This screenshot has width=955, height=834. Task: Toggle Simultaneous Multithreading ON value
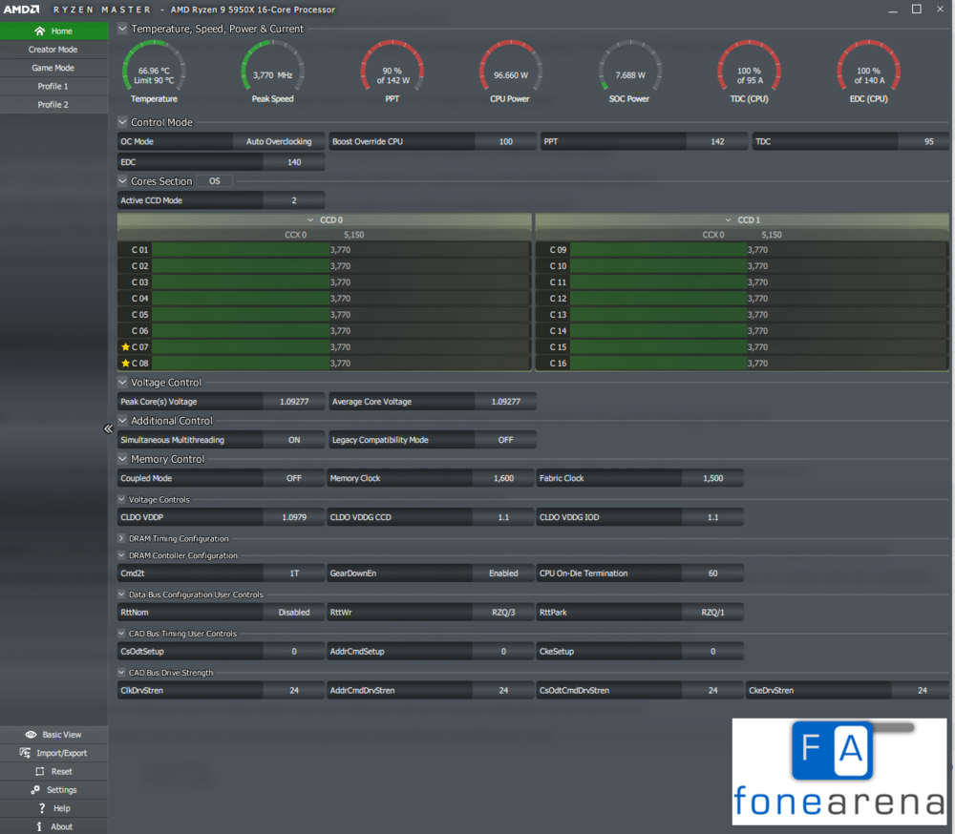click(294, 440)
